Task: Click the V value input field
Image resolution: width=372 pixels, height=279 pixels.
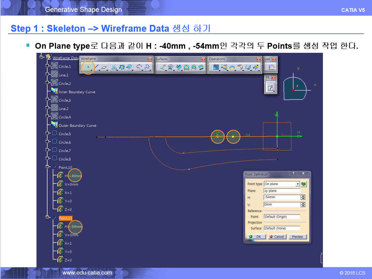Action: click(281, 205)
